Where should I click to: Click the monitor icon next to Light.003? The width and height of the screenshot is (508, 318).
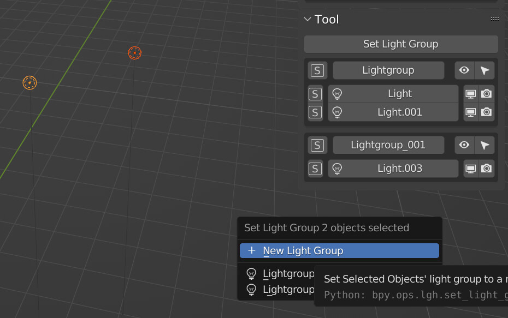470,168
